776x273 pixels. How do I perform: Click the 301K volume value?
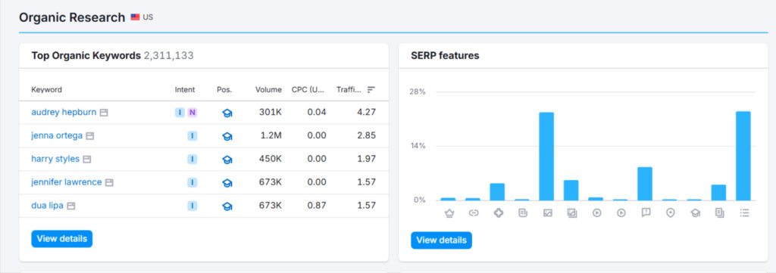pyautogui.click(x=271, y=112)
